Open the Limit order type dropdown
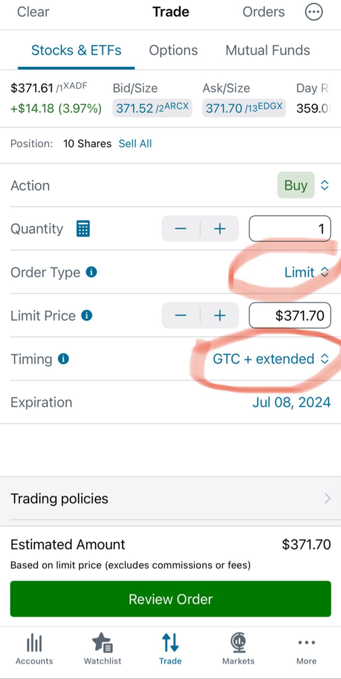 [307, 272]
